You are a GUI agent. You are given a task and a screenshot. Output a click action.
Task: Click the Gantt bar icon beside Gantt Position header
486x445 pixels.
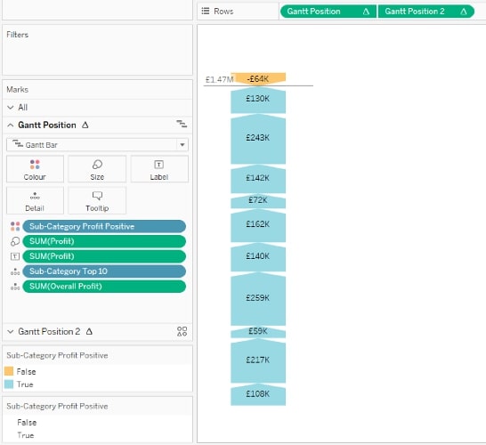point(182,124)
